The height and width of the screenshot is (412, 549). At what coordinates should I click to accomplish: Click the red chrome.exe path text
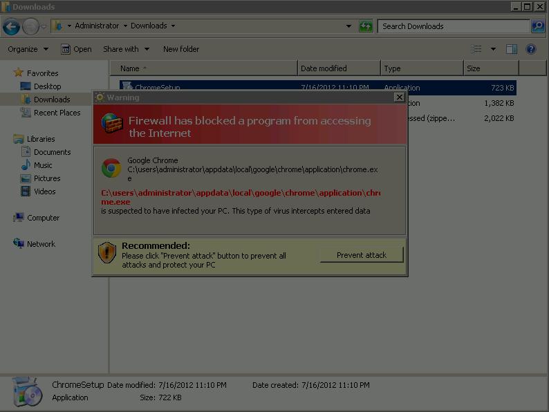pyautogui.click(x=241, y=198)
